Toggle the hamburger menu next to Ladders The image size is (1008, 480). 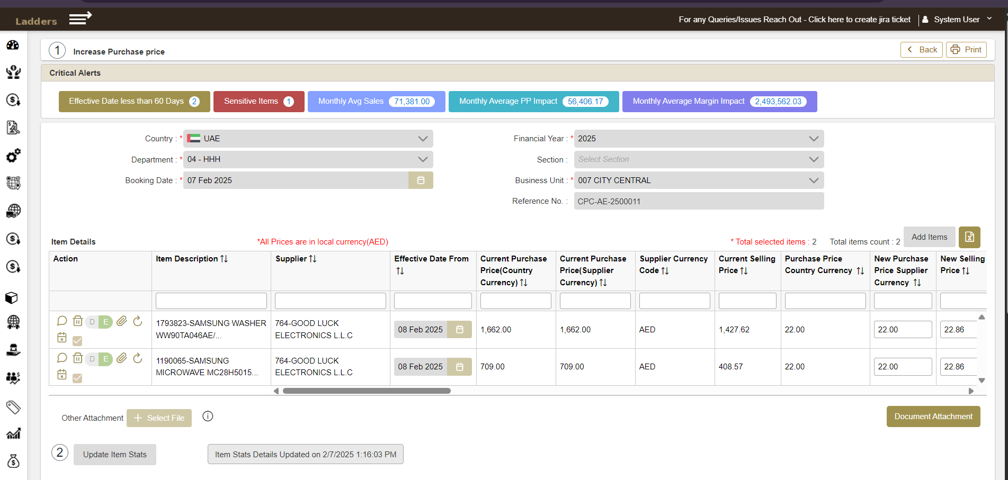pos(81,19)
